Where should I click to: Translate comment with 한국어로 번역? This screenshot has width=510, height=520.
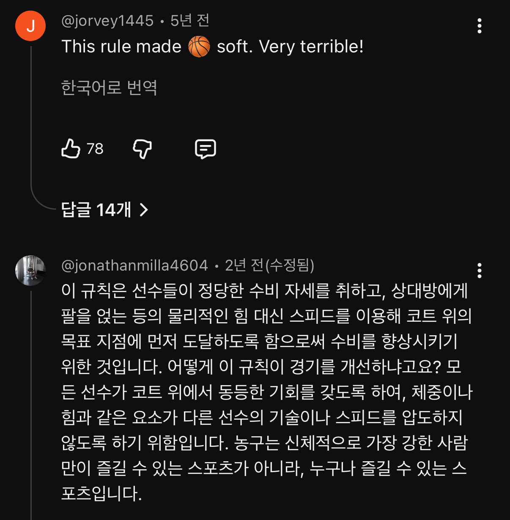tap(109, 88)
